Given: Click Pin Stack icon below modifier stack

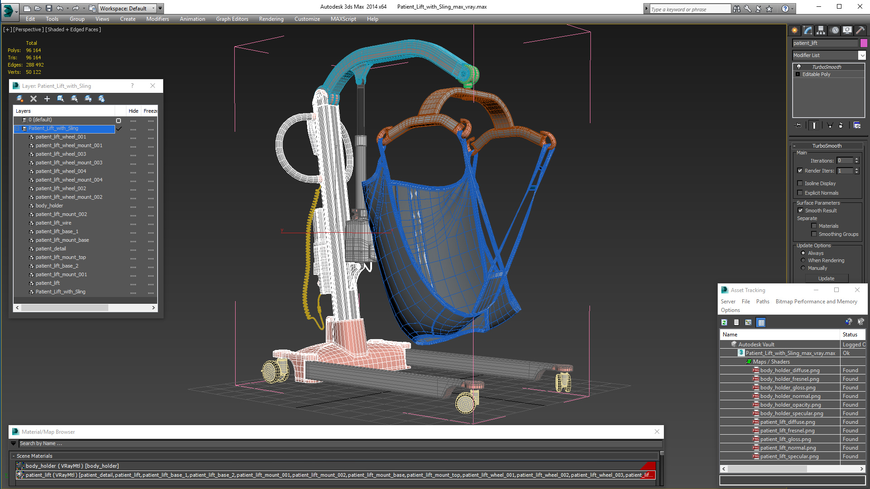Looking at the screenshot, I should coord(798,125).
